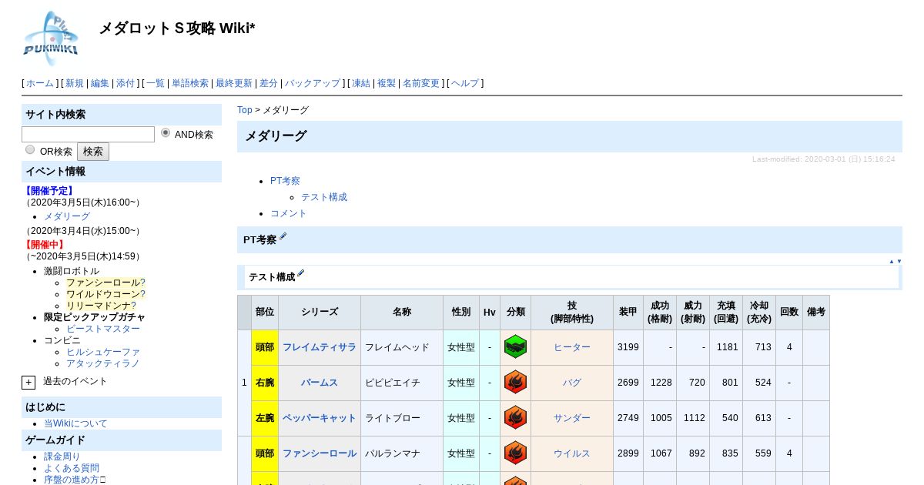
Task: Open the 編集 menu link
Action: tap(100, 83)
